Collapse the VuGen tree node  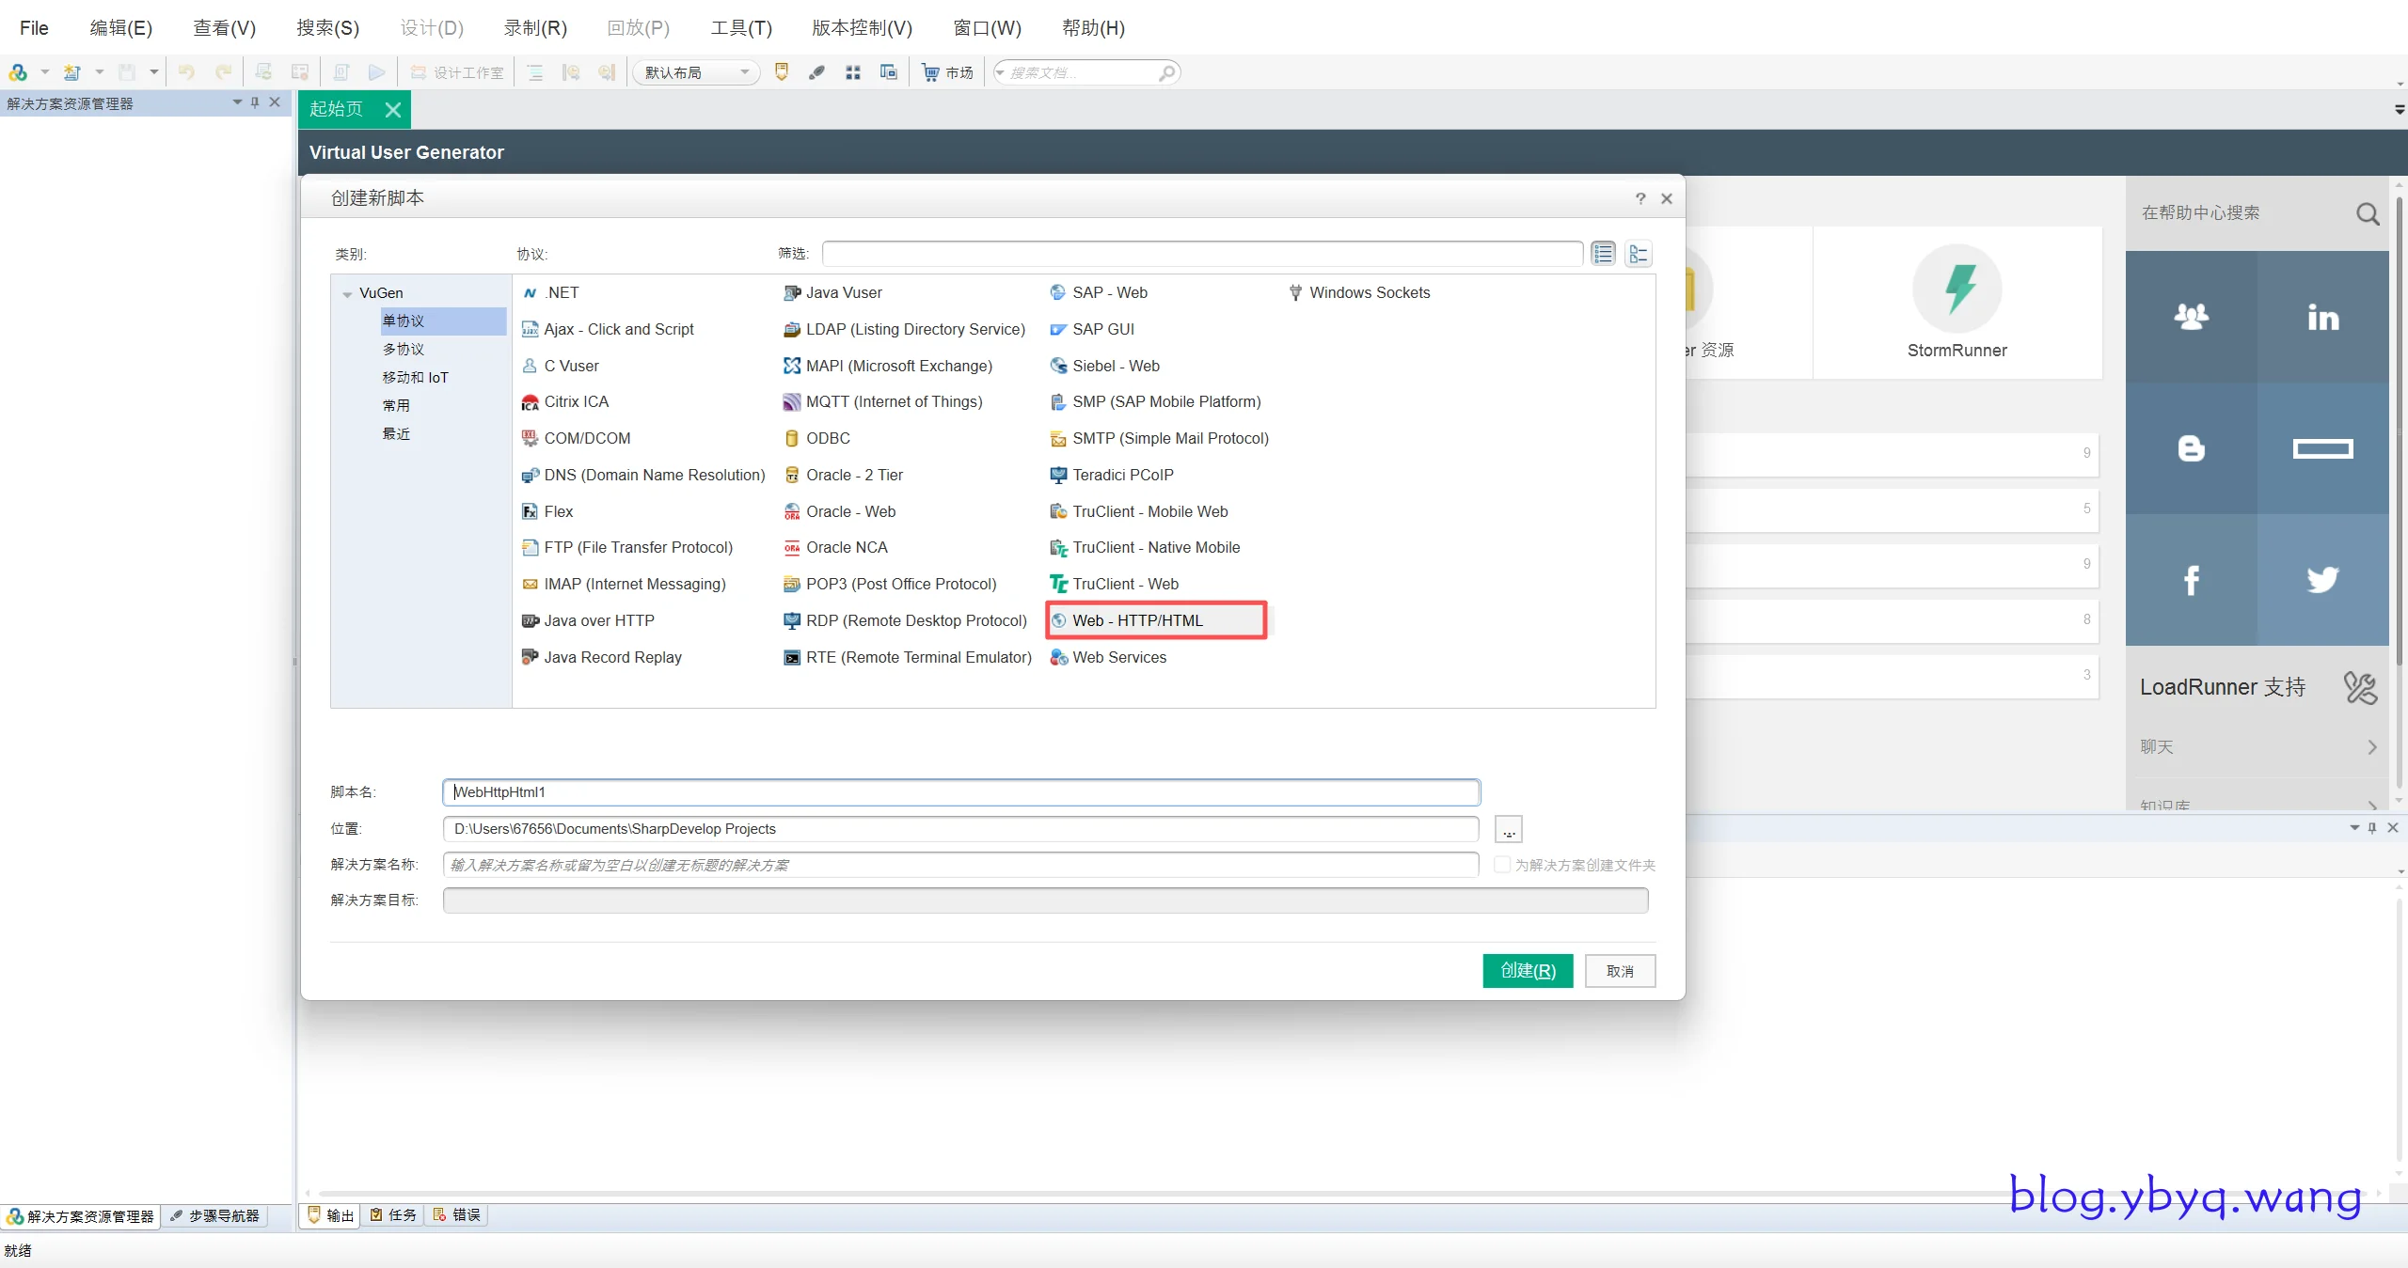[347, 294]
